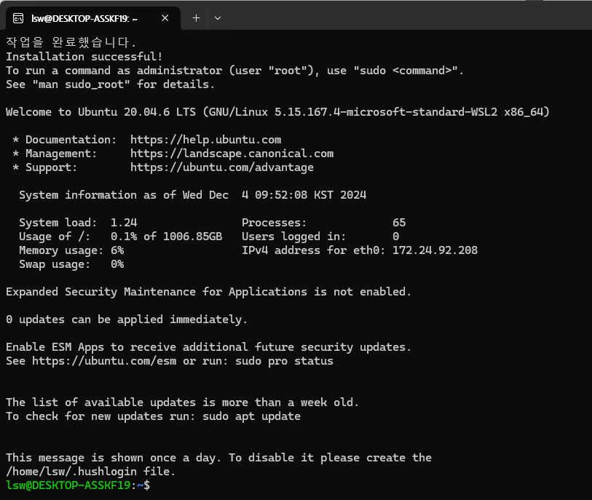This screenshot has width=592, height=500.
Task: Click '0 updates can be applied immediately.'
Action: 127,320
